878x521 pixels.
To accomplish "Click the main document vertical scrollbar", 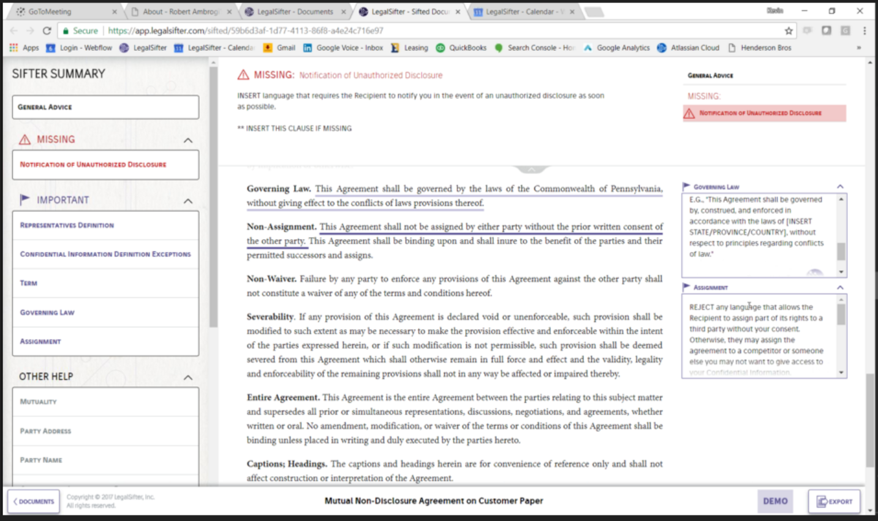I will click(x=870, y=420).
